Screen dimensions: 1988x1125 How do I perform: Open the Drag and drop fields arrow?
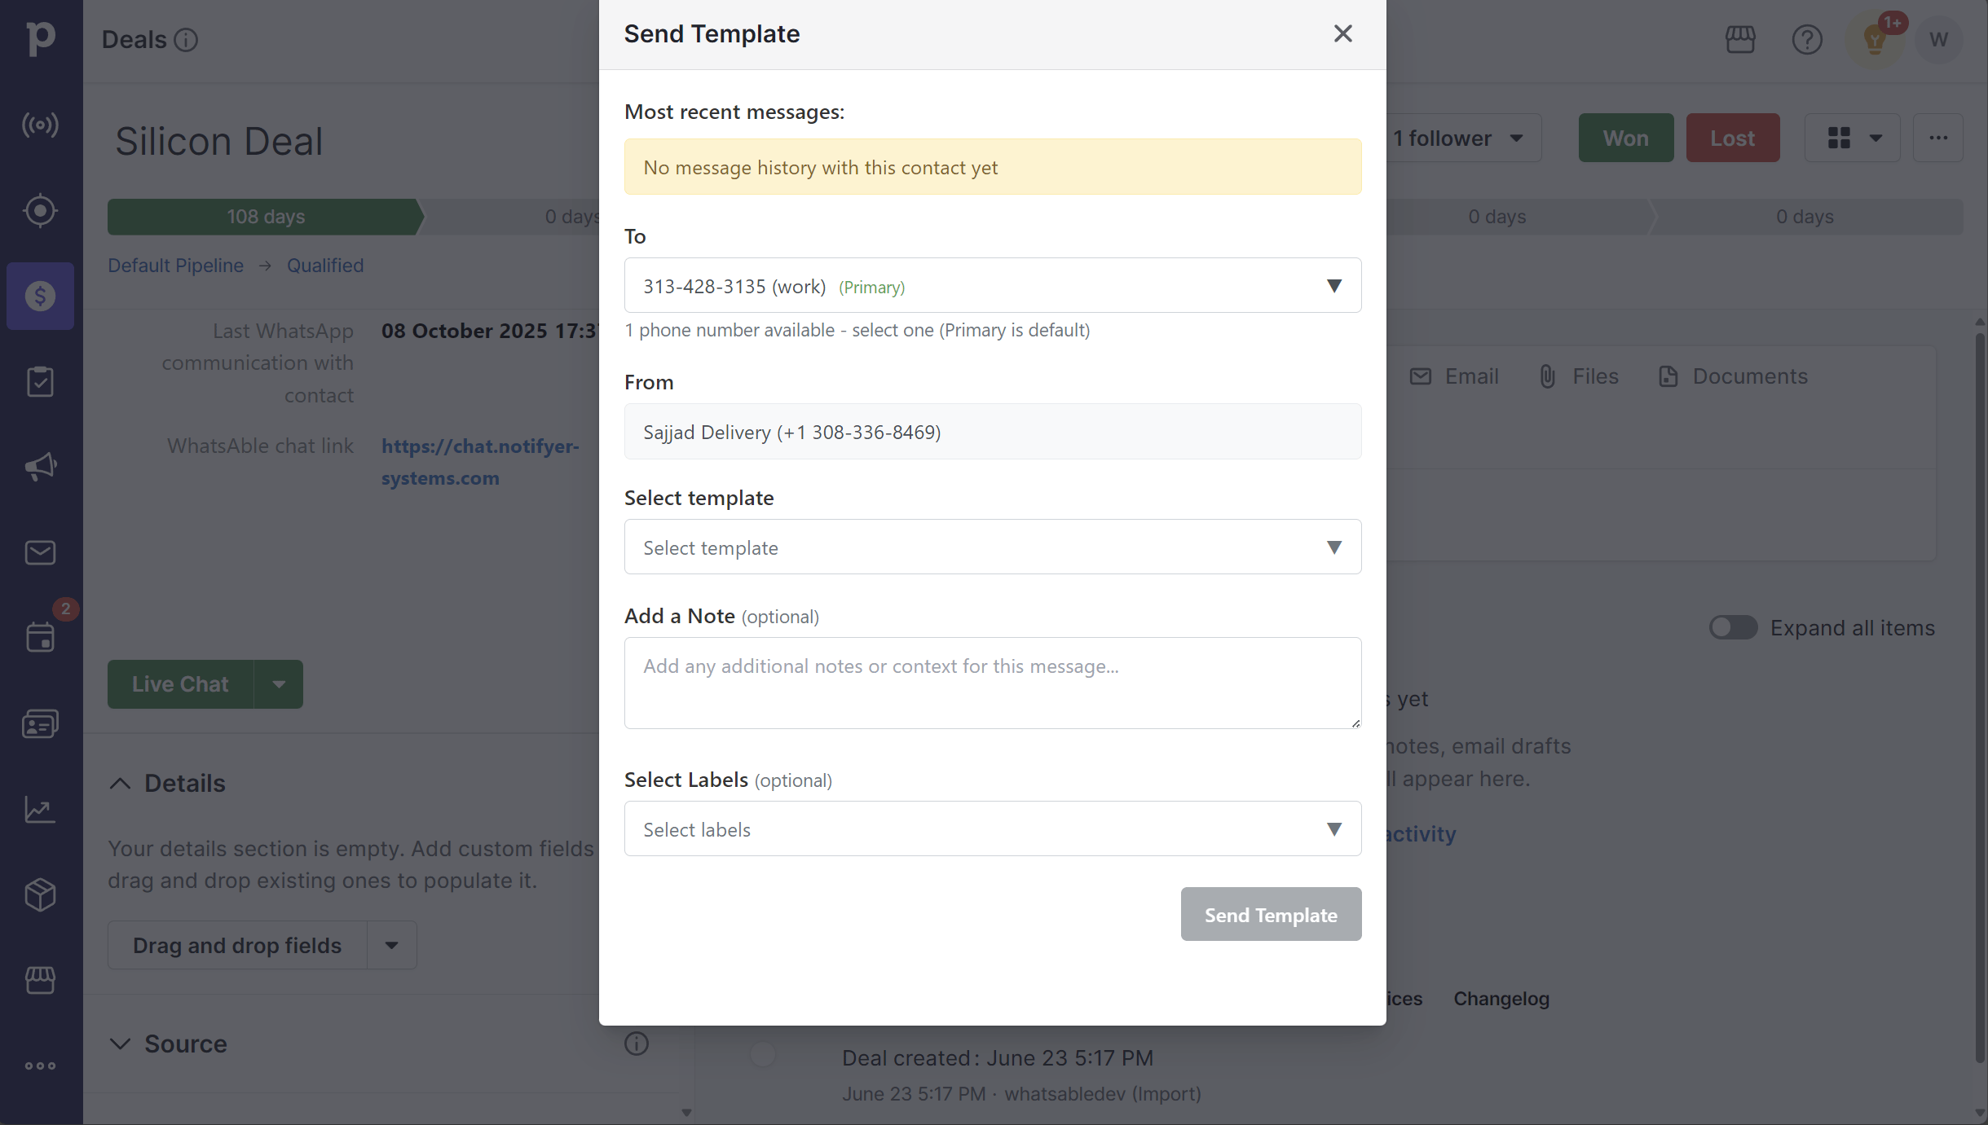coord(392,945)
